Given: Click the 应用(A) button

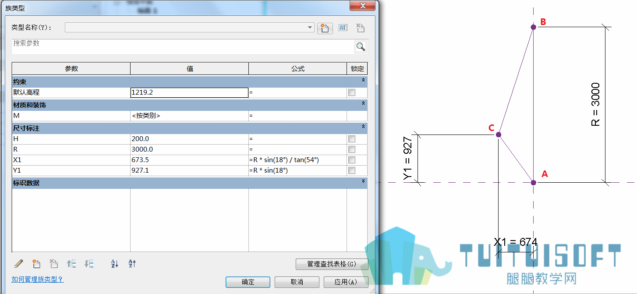Looking at the screenshot, I should 346,282.
